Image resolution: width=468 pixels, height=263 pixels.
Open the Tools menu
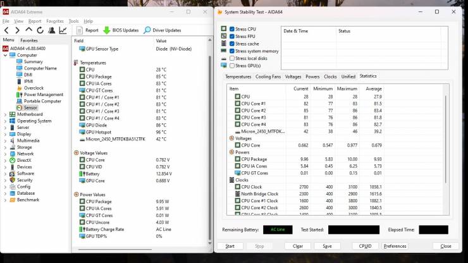click(x=73, y=21)
